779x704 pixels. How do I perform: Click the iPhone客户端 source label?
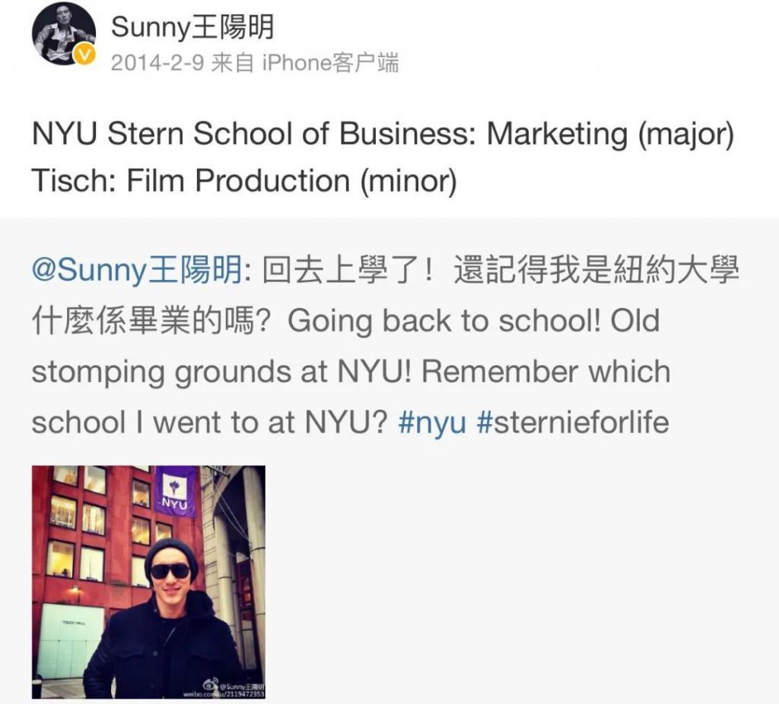point(329,63)
